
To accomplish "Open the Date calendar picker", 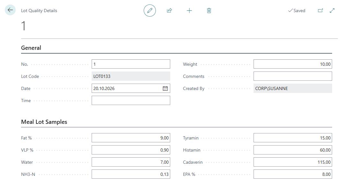I will tap(165, 88).
